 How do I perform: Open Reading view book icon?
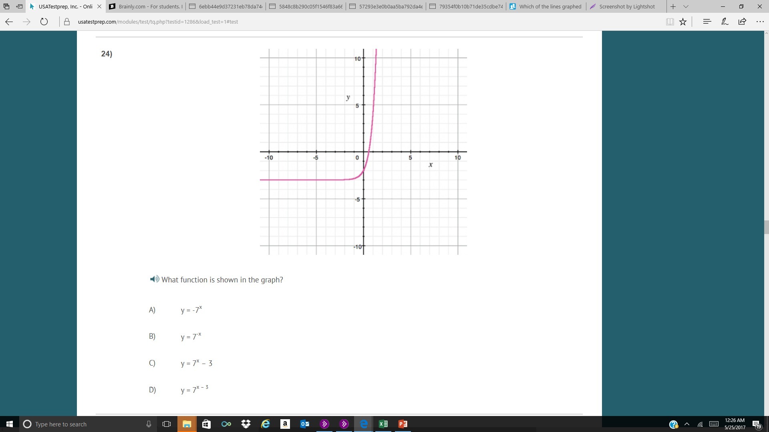point(670,22)
